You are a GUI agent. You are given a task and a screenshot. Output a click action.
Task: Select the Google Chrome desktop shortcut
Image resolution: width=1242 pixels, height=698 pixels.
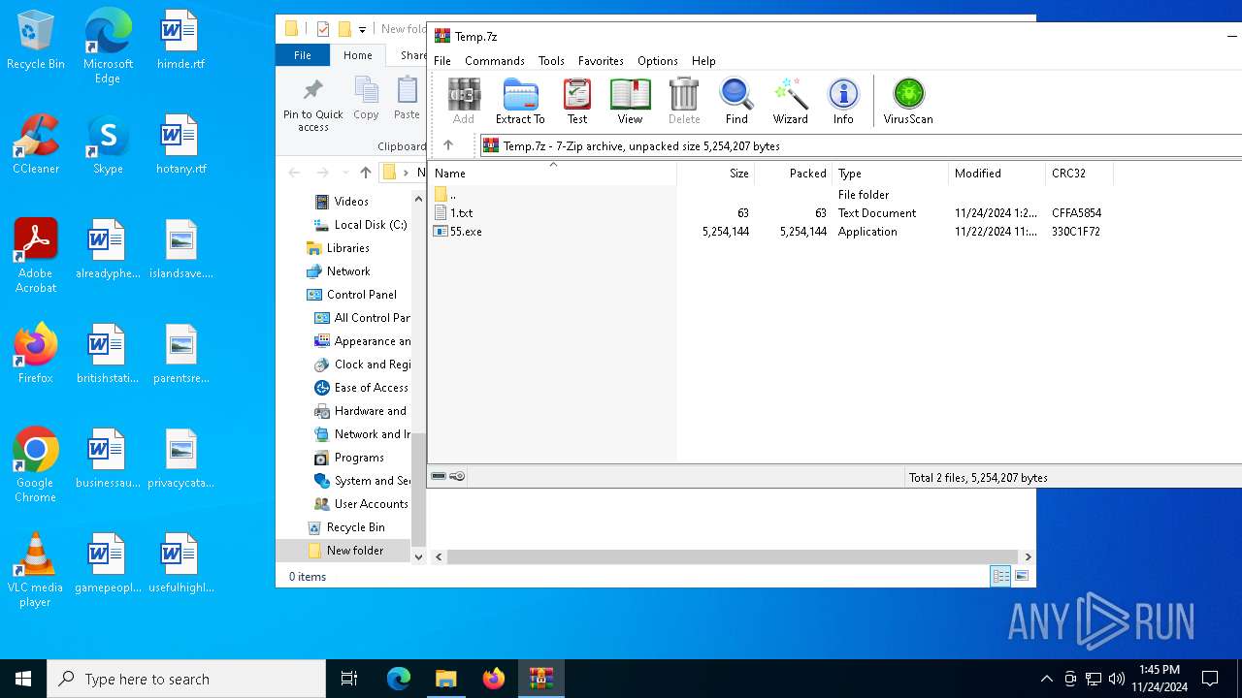tap(36, 465)
